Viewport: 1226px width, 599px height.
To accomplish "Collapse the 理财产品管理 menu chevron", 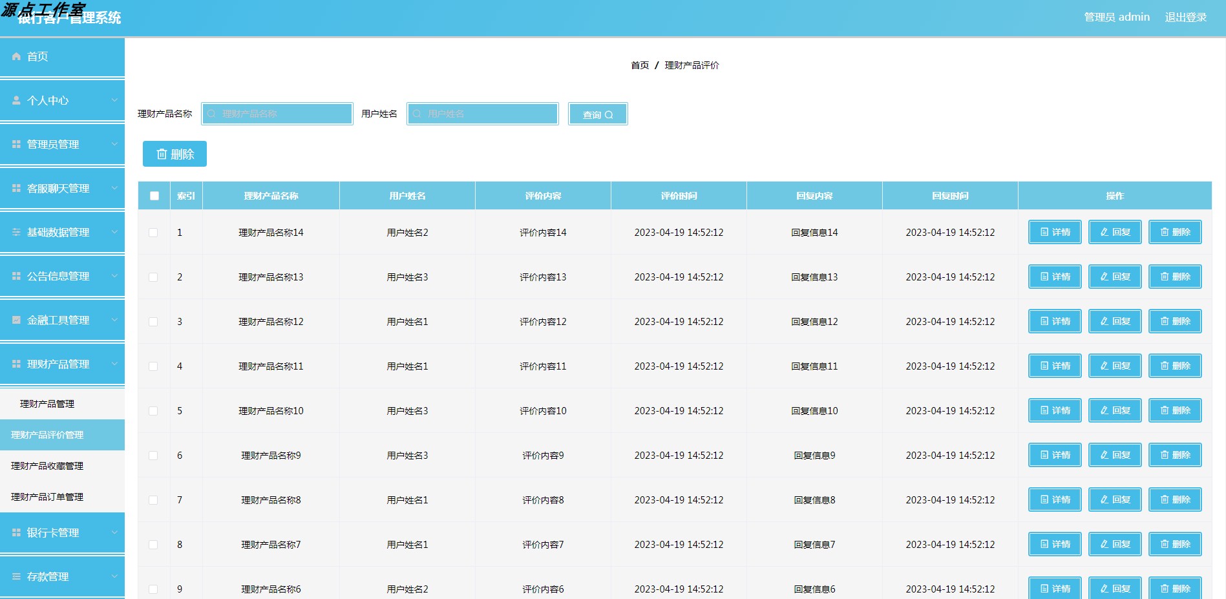I will [115, 364].
